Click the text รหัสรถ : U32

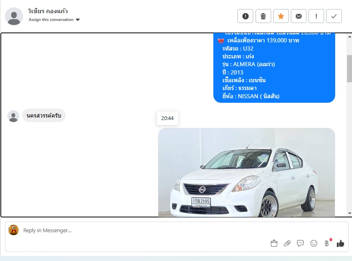(238, 49)
